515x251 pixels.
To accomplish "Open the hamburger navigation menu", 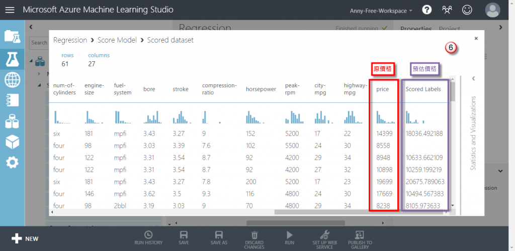I will coord(10,10).
